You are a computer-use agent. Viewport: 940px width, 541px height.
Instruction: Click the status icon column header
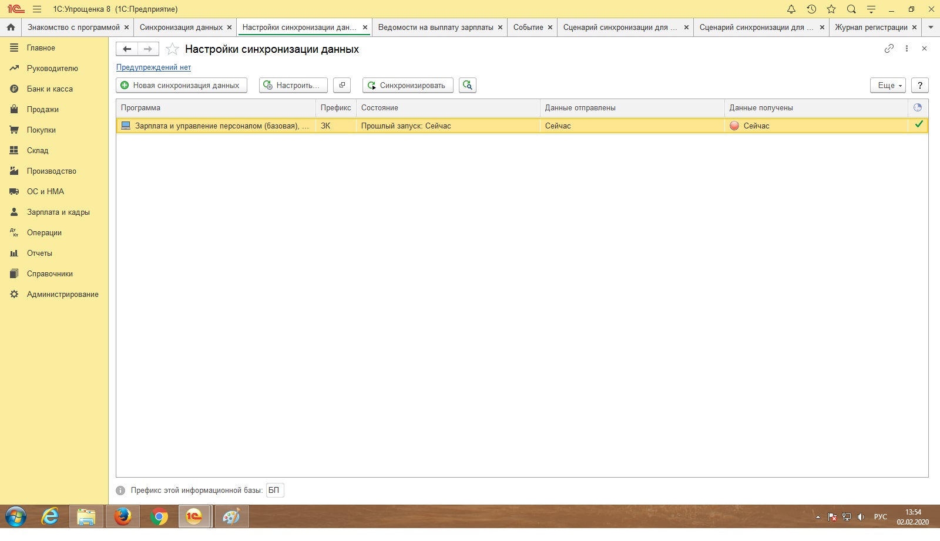(x=918, y=107)
